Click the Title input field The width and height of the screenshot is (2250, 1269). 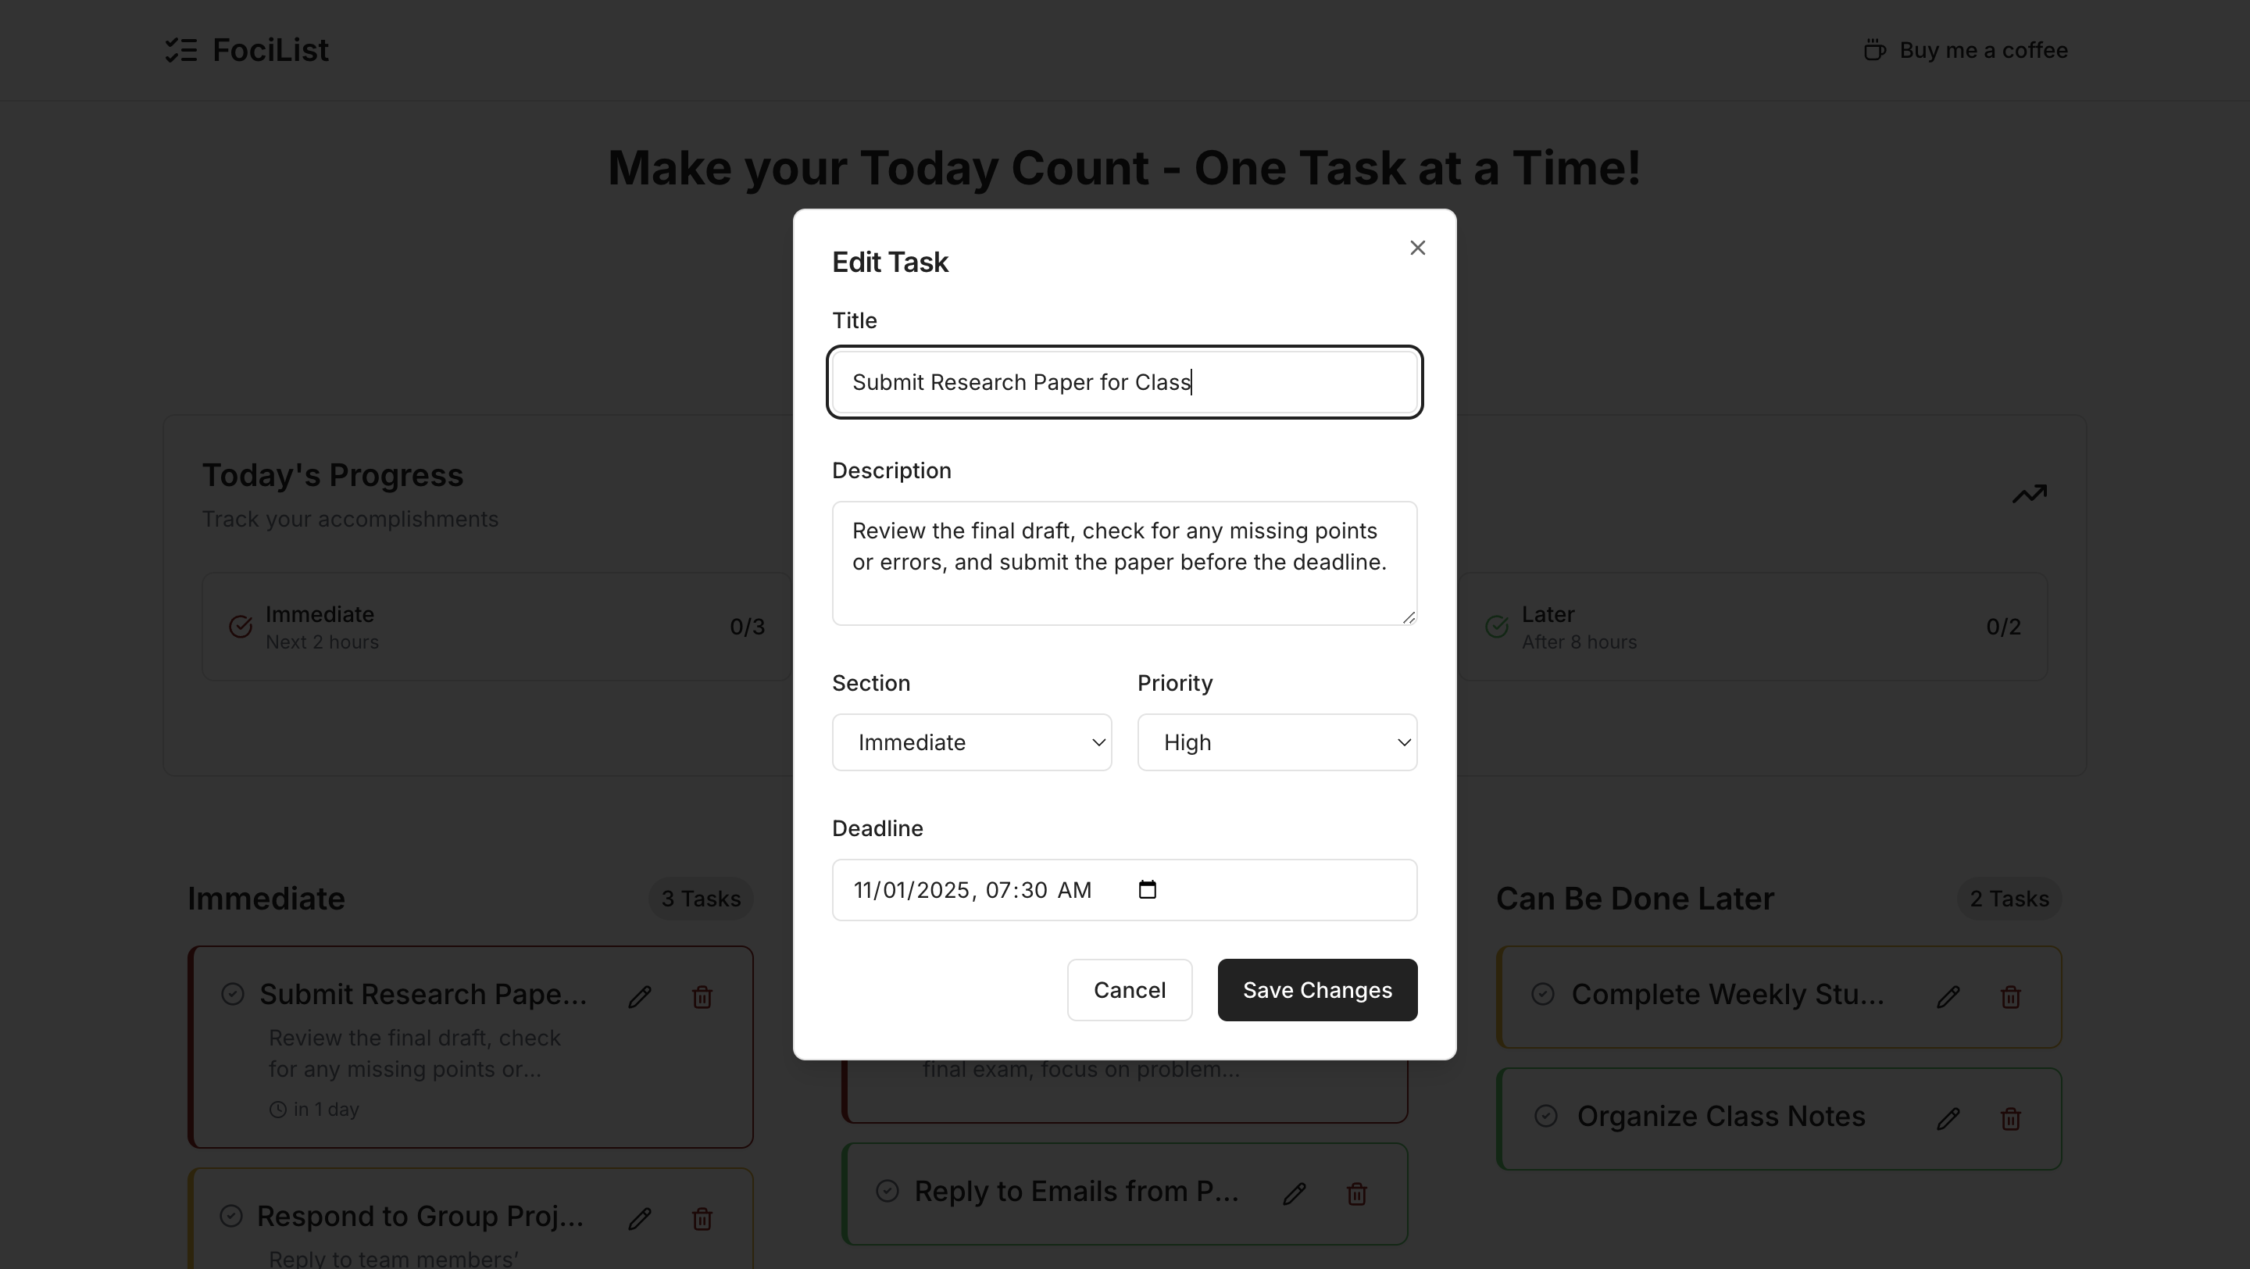tap(1124, 383)
